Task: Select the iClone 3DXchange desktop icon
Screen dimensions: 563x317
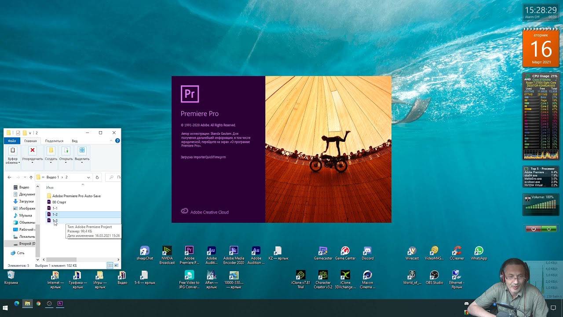Action: pos(345,280)
